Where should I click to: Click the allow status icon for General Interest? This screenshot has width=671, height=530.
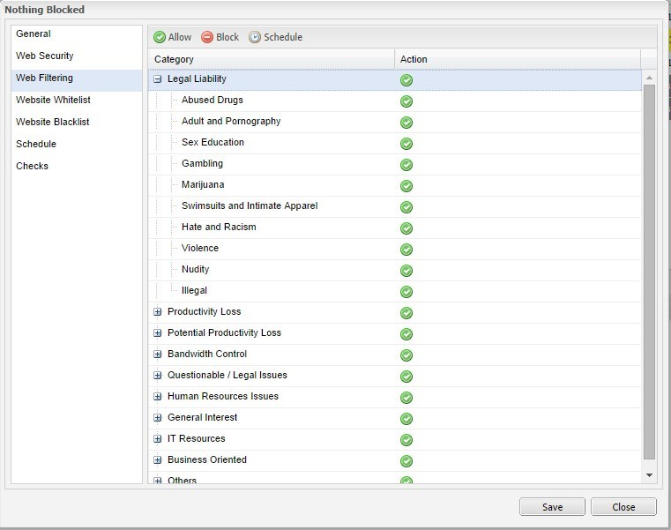coord(406,419)
